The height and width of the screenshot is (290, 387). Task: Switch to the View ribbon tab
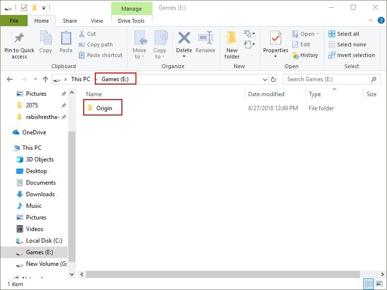[97, 21]
